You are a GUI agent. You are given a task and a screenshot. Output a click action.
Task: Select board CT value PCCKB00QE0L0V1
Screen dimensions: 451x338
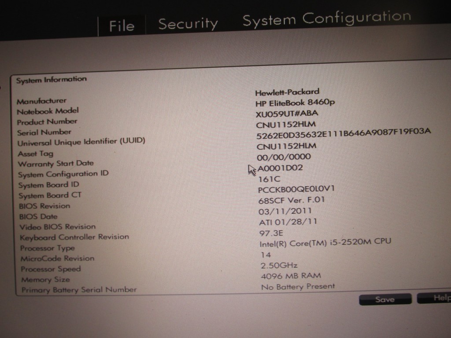pos(296,189)
